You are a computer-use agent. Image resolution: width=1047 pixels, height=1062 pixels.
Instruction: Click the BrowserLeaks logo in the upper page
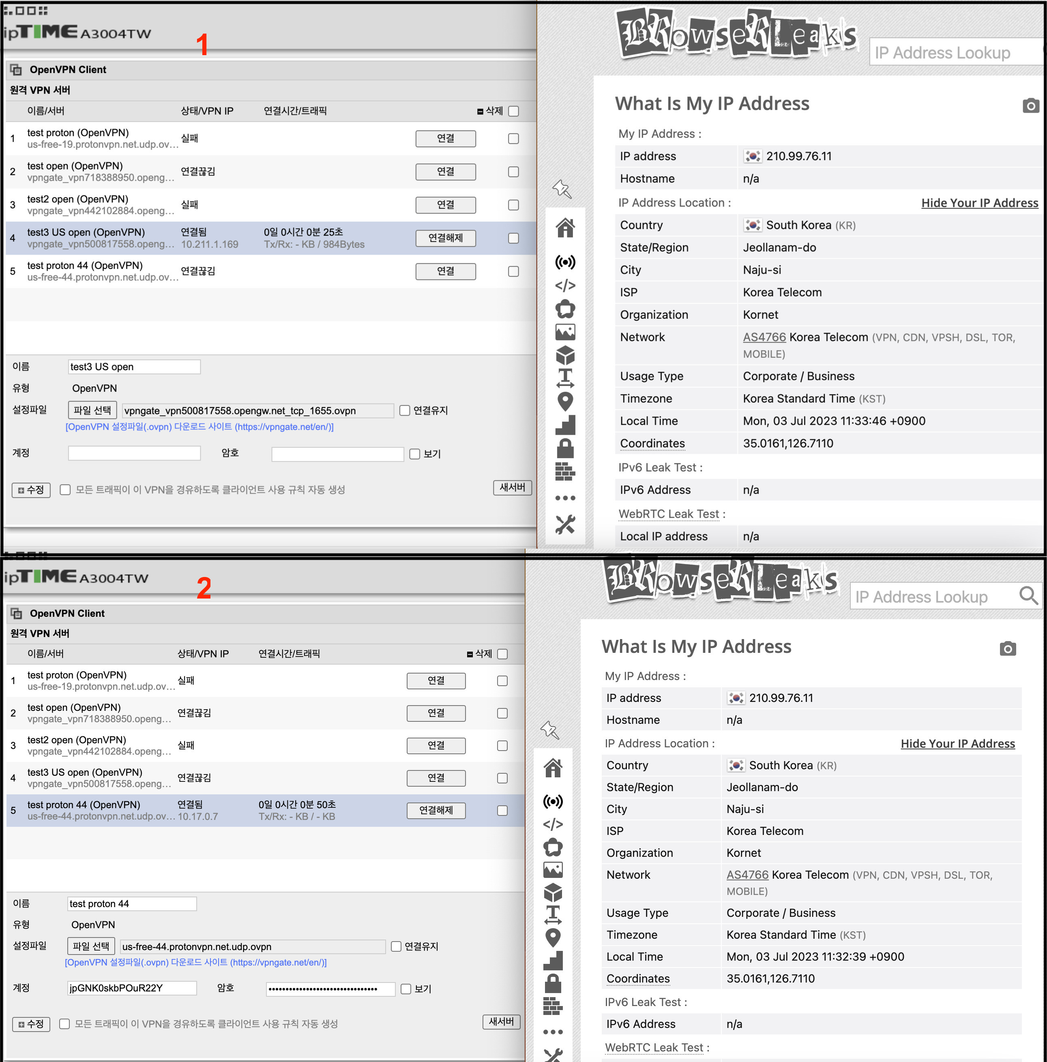[x=737, y=34]
